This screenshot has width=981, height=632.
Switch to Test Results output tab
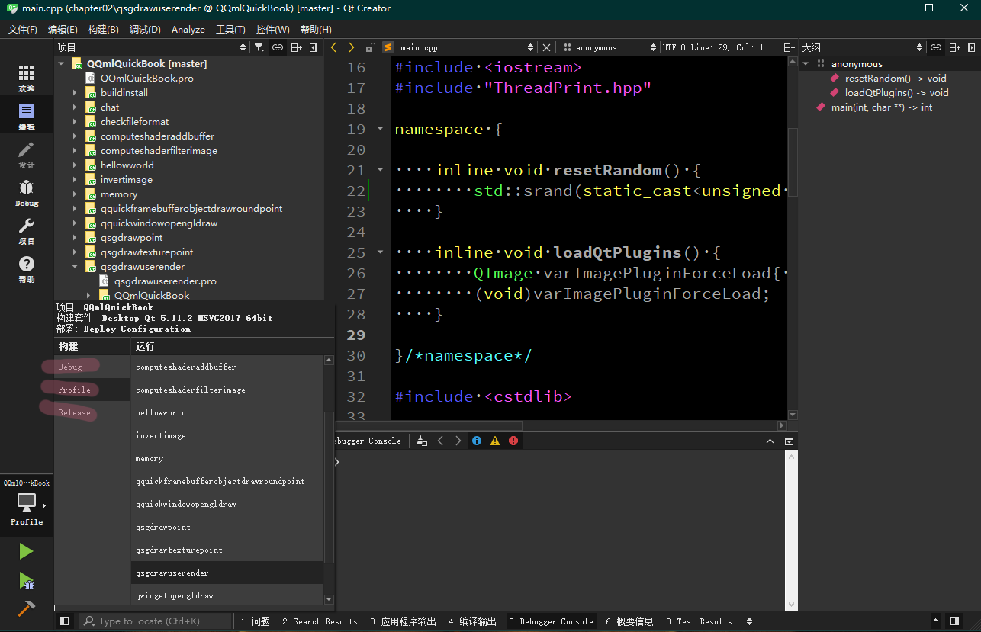699,621
